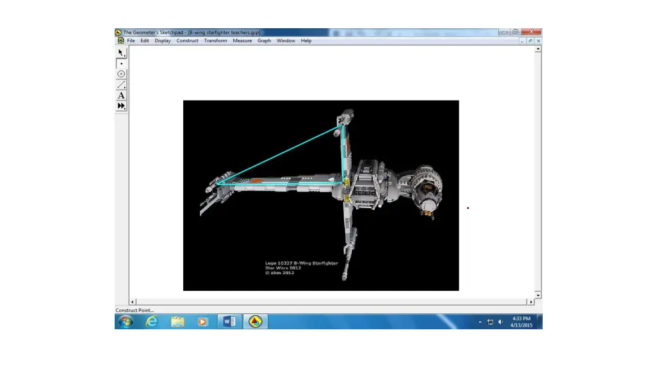The height and width of the screenshot is (369, 656).
Task: Click the volume speaker icon
Action: pos(501,322)
